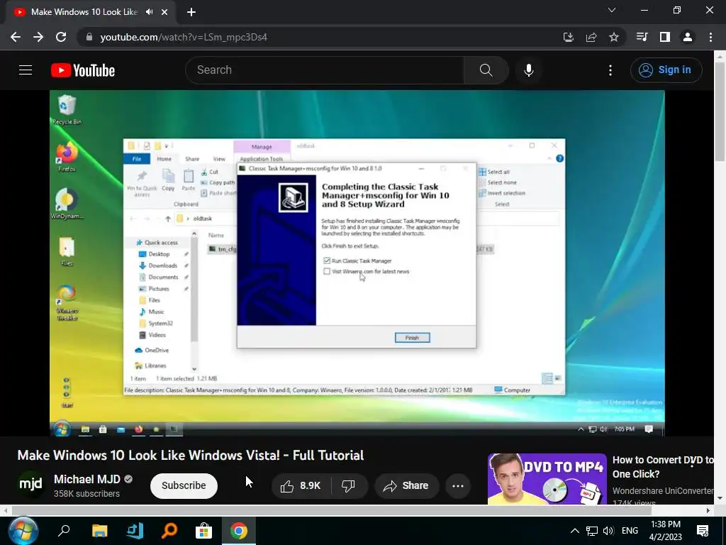
Task: Open network icon in system tray
Action: click(x=592, y=531)
